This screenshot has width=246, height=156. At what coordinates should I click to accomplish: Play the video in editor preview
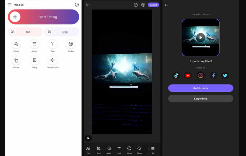pos(88,138)
